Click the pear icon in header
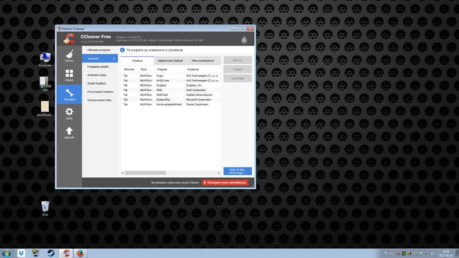This screenshot has width=459, height=258. coord(244,40)
